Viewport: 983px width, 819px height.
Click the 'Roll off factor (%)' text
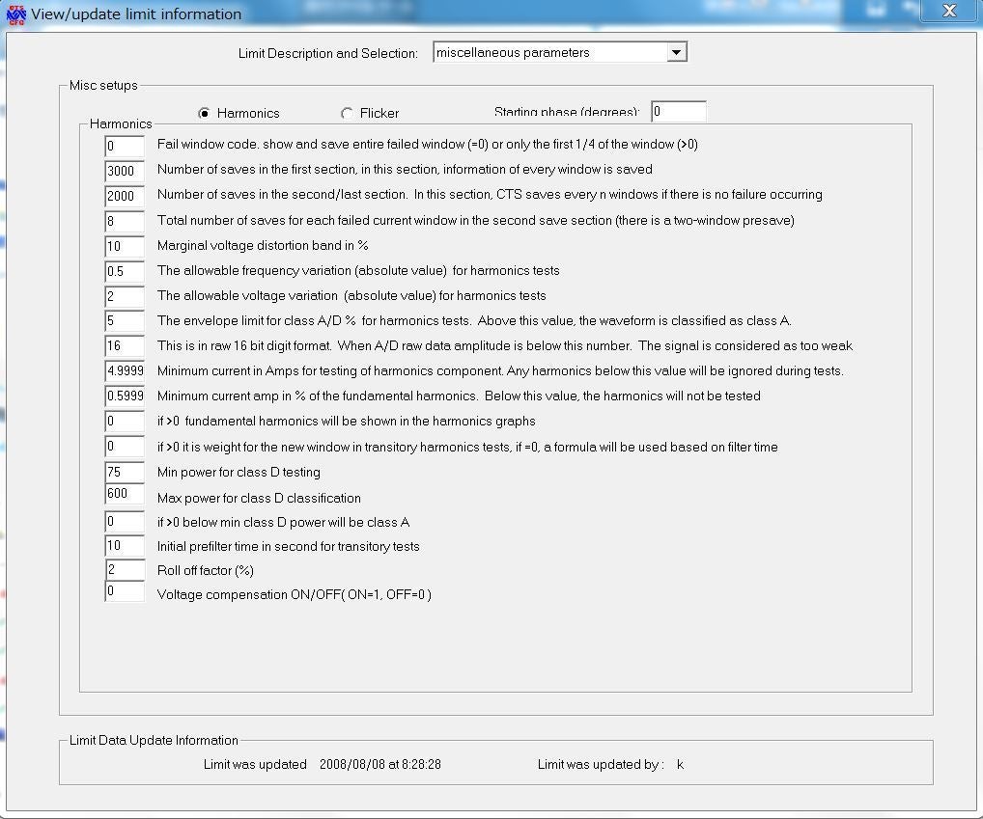pos(206,570)
